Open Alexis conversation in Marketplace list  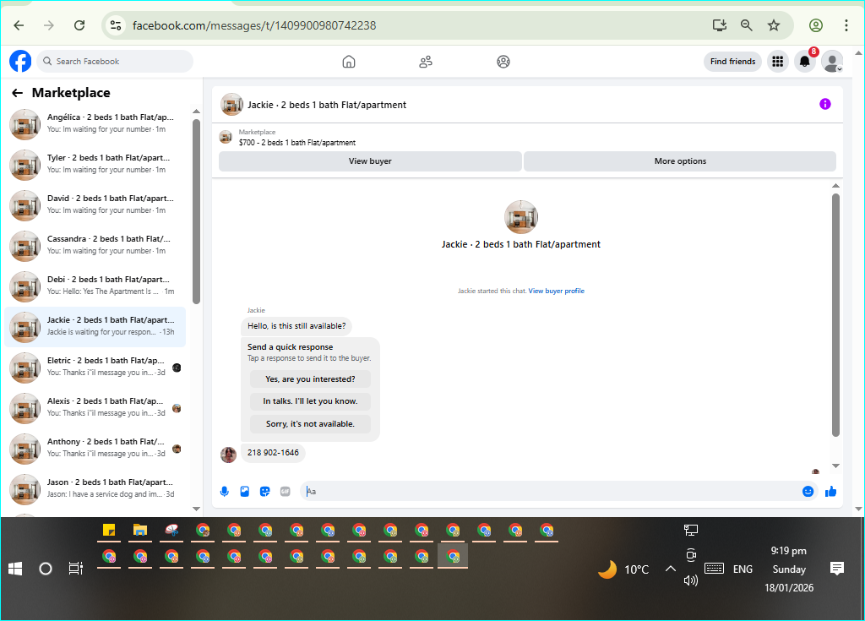click(95, 408)
